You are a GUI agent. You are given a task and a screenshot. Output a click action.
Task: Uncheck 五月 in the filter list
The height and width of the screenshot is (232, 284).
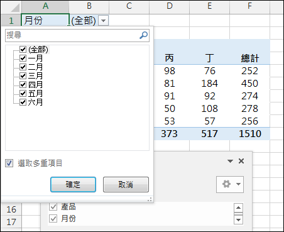(23, 94)
